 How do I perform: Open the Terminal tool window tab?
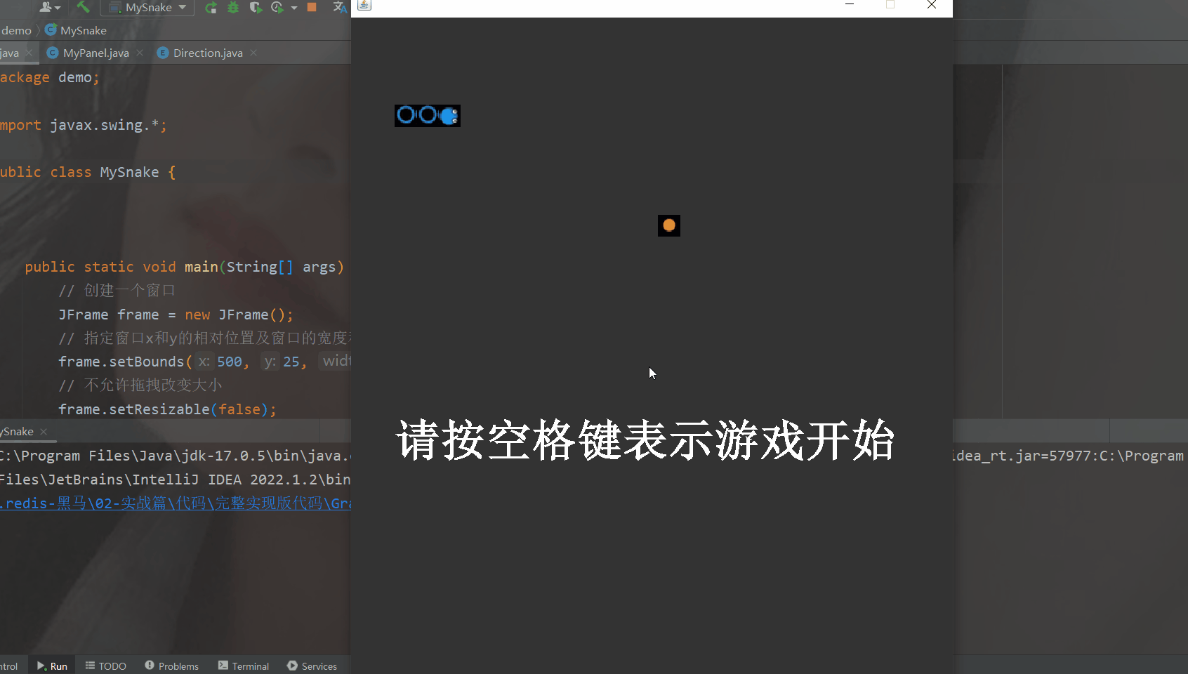pos(244,666)
